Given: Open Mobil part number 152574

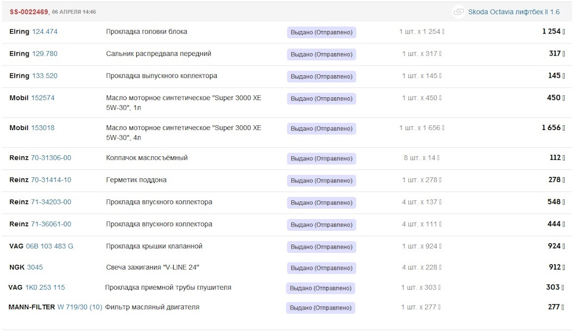Looking at the screenshot, I should [42, 98].
